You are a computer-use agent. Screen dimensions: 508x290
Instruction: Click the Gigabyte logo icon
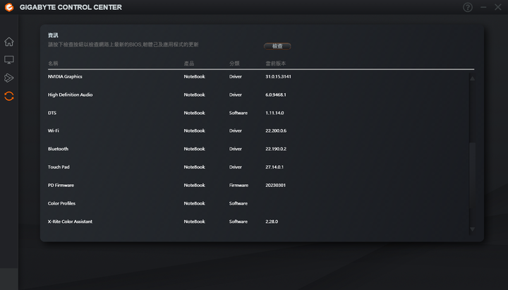(9, 7)
